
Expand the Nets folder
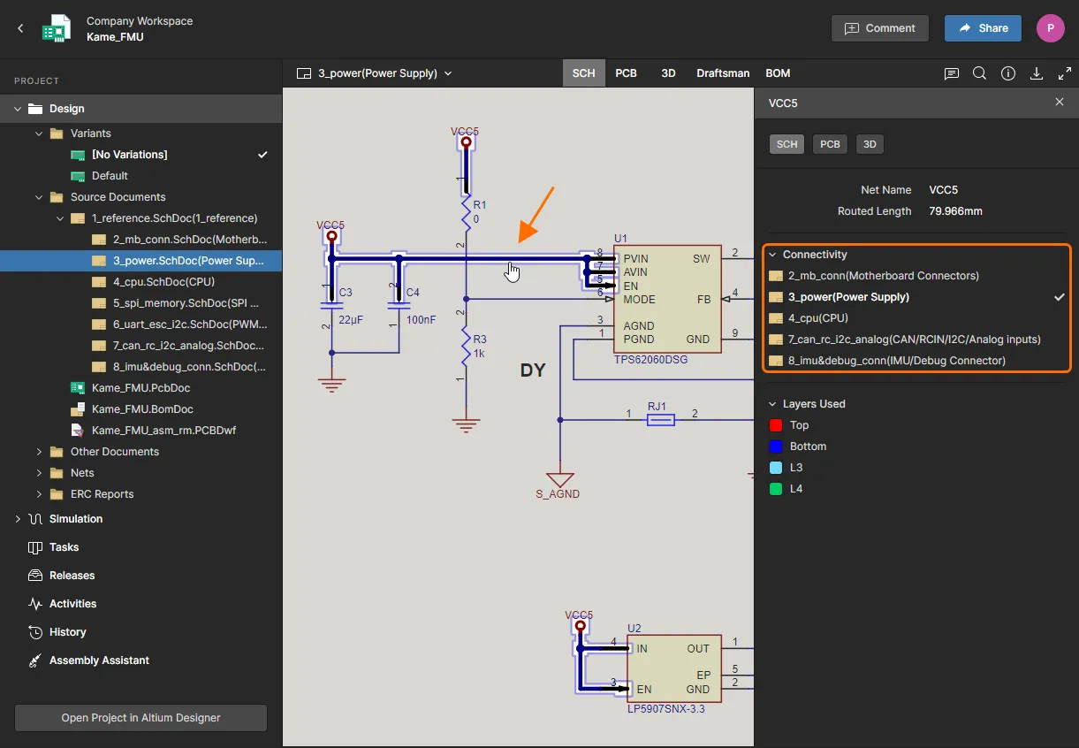pyautogui.click(x=39, y=473)
